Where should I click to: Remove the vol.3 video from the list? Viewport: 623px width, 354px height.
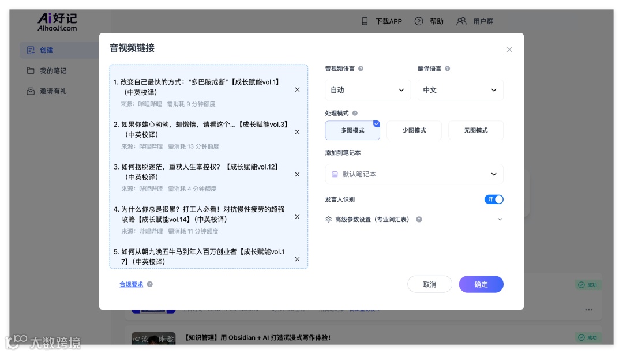(x=297, y=132)
